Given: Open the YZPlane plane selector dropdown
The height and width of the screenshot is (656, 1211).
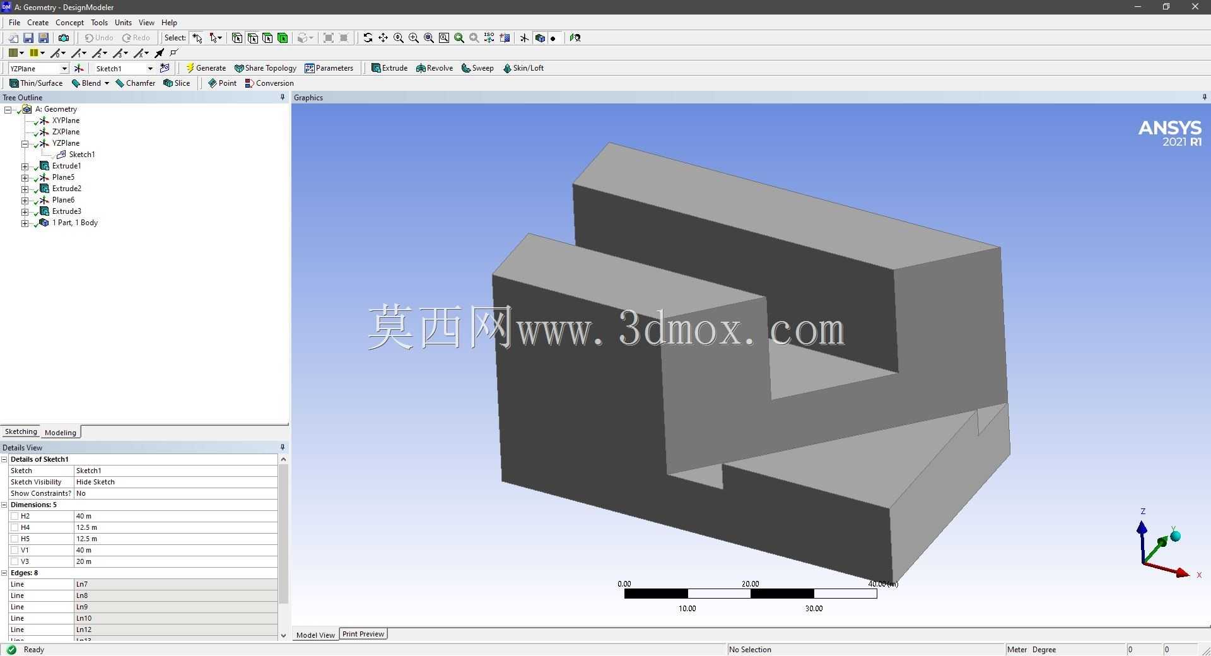Looking at the screenshot, I should tap(64, 68).
